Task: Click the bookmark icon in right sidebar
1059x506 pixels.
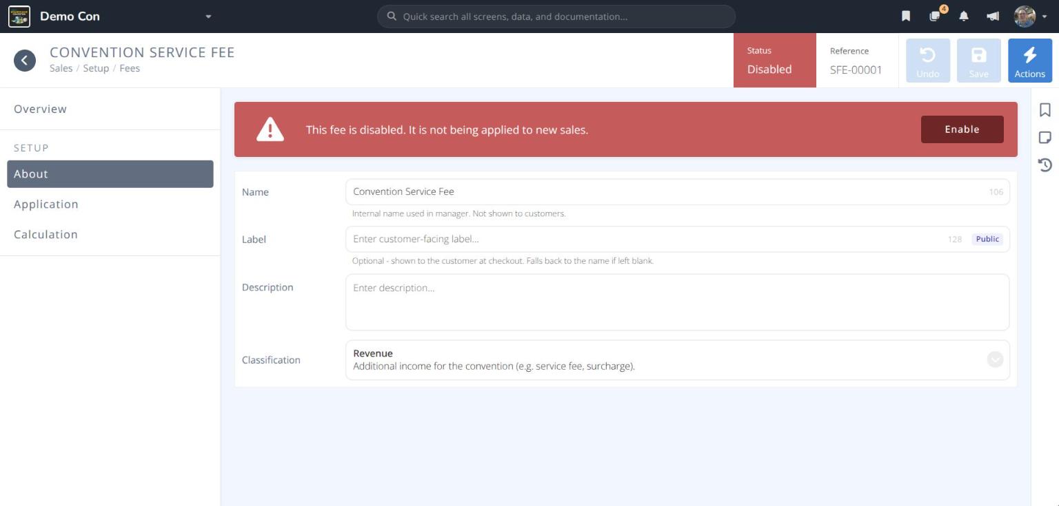Action: pyautogui.click(x=1045, y=110)
